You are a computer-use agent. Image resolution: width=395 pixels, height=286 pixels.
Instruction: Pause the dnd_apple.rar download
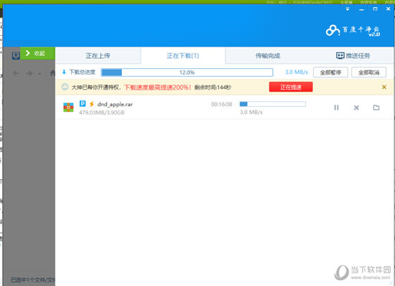click(x=336, y=108)
